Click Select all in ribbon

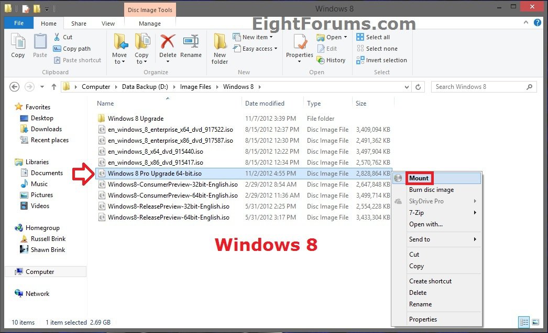[x=373, y=37]
